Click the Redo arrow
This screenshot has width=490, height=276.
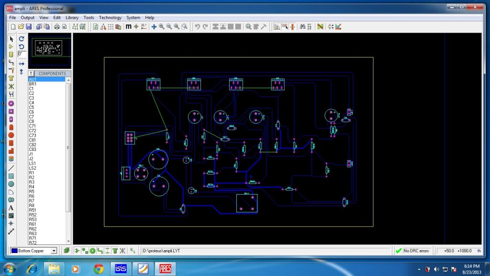[x=205, y=27]
